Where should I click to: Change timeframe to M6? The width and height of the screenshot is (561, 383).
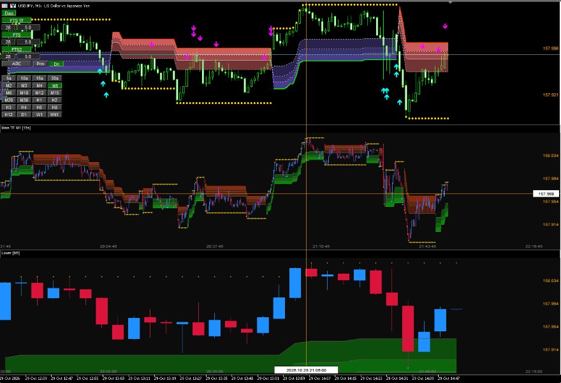[9, 93]
